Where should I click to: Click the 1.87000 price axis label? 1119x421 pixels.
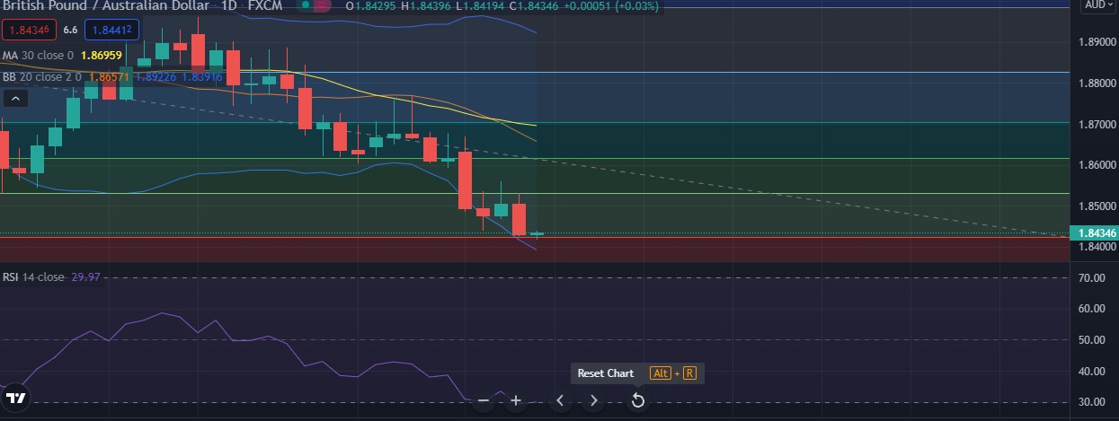coord(1097,124)
